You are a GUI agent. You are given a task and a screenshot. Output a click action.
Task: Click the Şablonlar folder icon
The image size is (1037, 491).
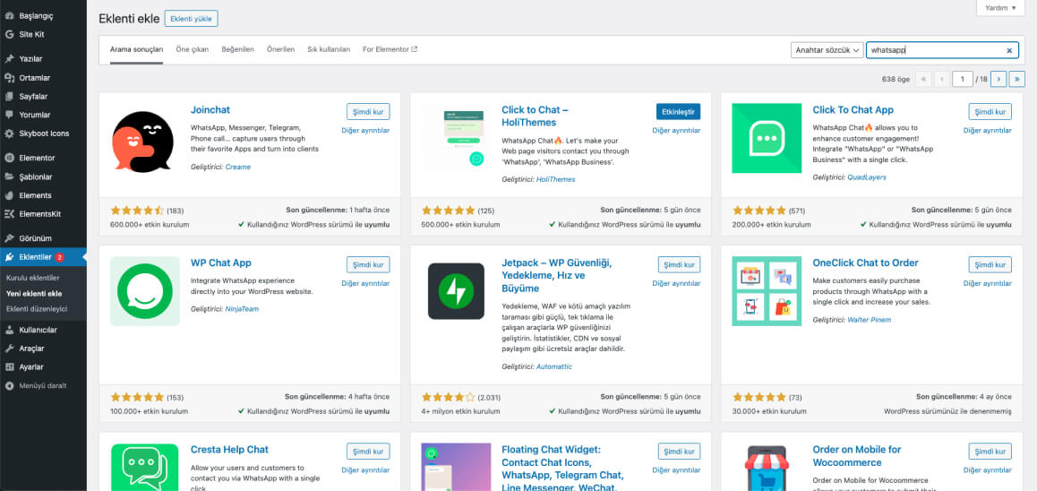point(9,177)
